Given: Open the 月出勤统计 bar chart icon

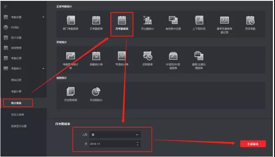Looking at the screenshot, I should 147,20.
